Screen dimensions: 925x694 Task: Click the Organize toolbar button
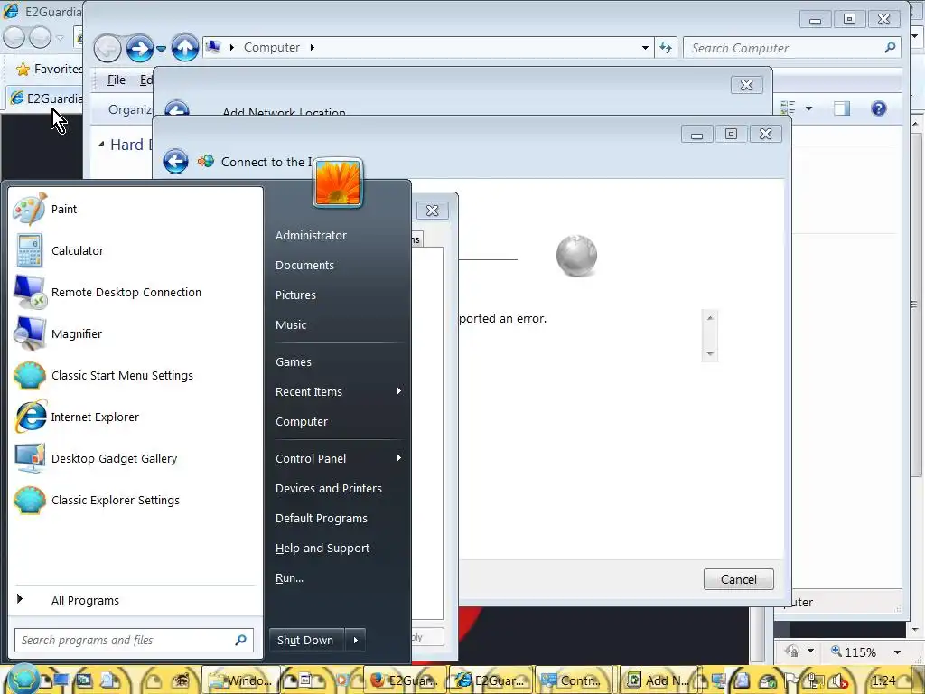[129, 109]
